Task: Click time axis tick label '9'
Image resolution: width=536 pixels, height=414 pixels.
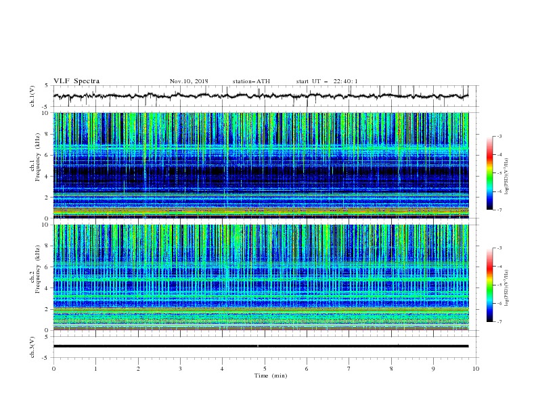Action: [x=433, y=369]
